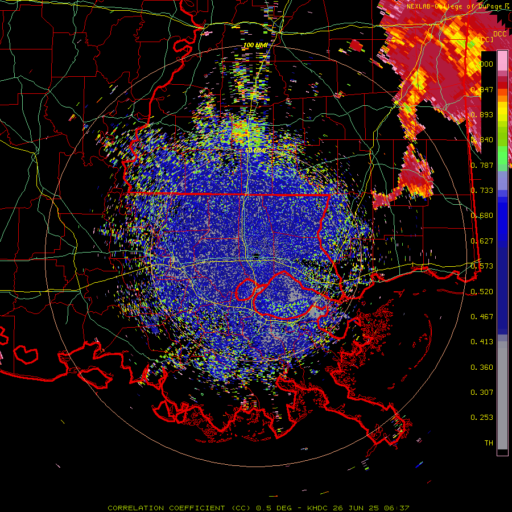This screenshot has height=512, width=512.
Task: Click the 06:37 time in the caption
Action: pyautogui.click(x=397, y=508)
